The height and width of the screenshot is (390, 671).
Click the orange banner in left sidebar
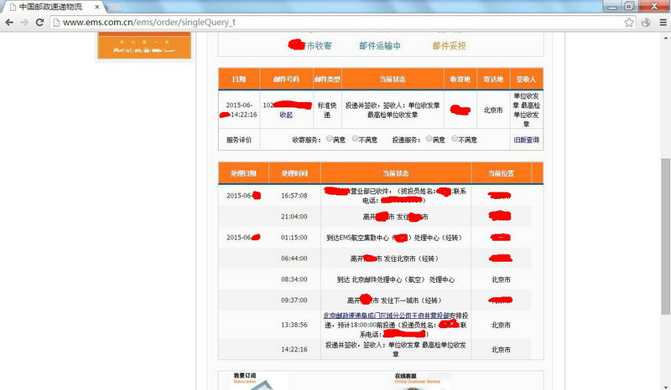[141, 44]
